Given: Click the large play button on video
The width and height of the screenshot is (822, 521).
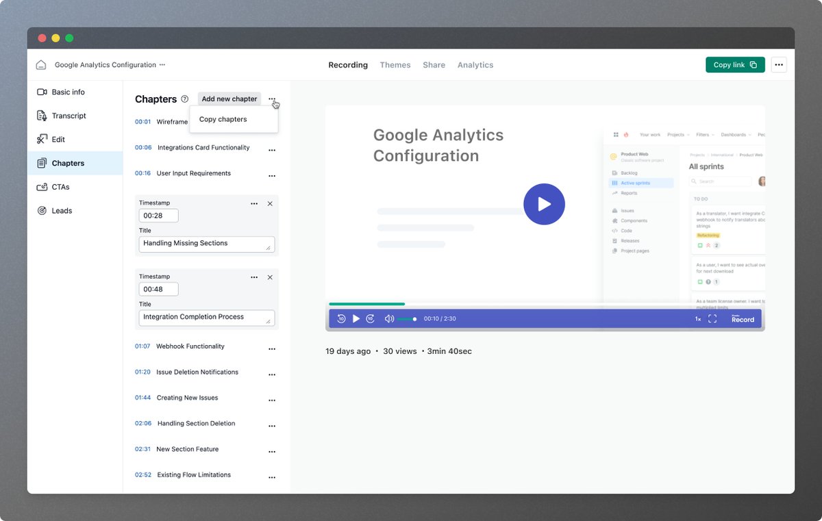Looking at the screenshot, I should click(544, 204).
